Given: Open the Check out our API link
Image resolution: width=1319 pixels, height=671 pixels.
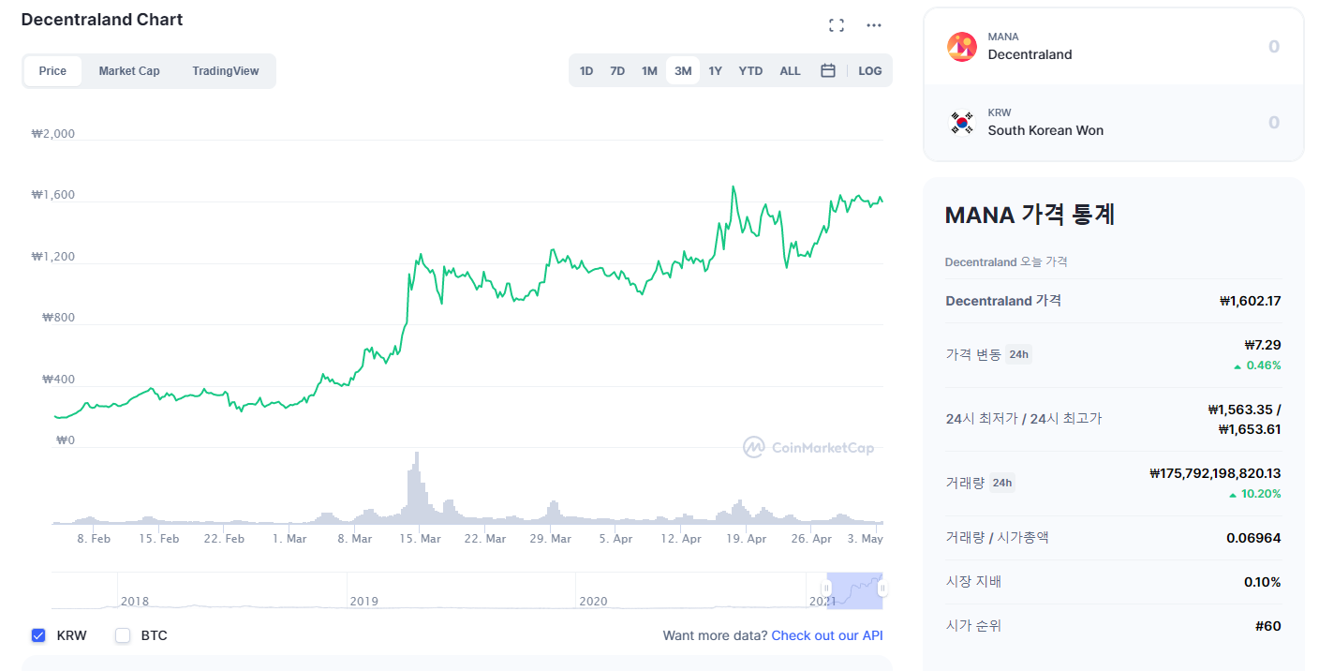Looking at the screenshot, I should coord(827,635).
